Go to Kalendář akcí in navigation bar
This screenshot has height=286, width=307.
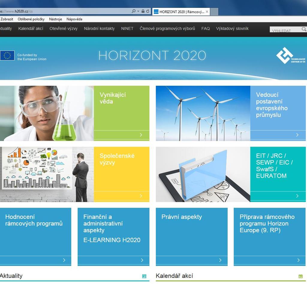[31, 28]
